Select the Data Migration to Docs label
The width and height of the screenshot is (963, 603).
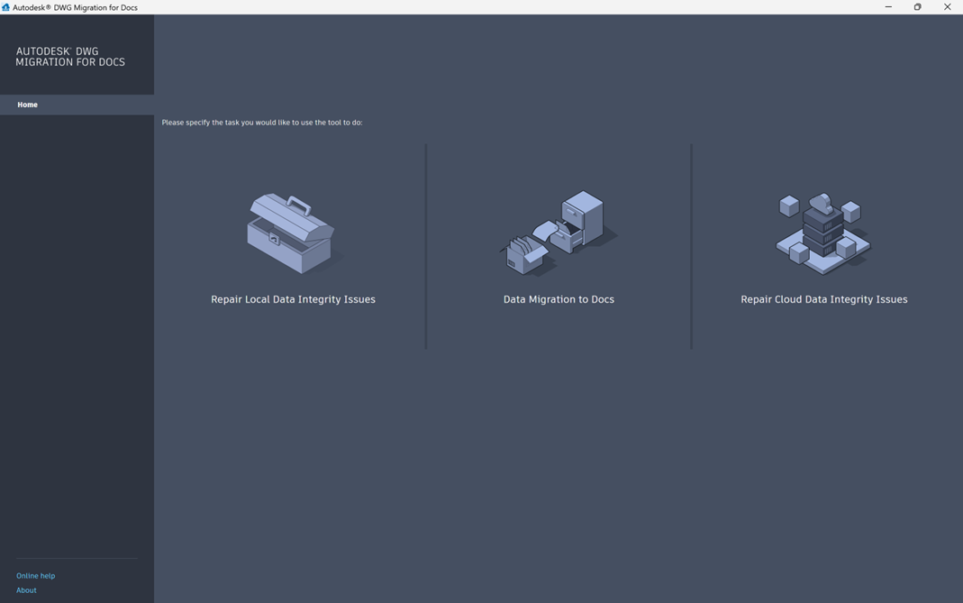click(x=559, y=299)
